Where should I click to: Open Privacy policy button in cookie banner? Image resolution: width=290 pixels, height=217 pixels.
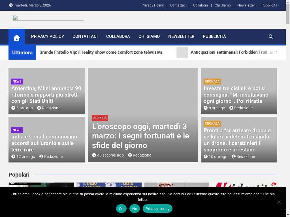157,209
